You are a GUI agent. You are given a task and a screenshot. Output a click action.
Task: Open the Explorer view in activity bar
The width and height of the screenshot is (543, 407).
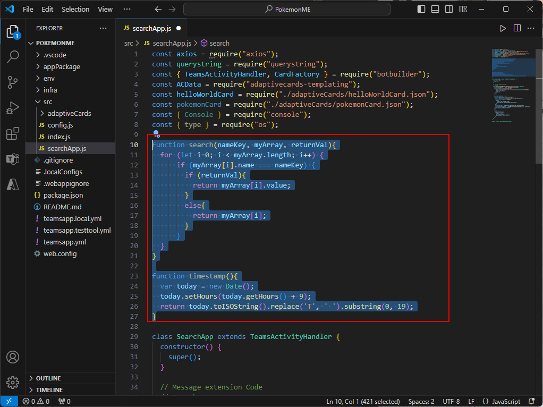13,31
